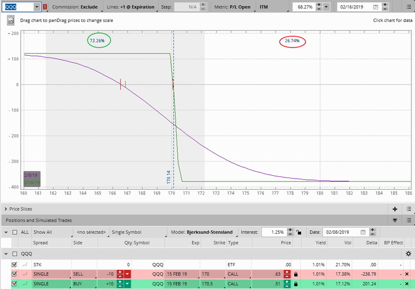The height and width of the screenshot is (289, 415).
Task: Open the Model: Bjerksund-Stensland dropdown
Action: click(203, 232)
